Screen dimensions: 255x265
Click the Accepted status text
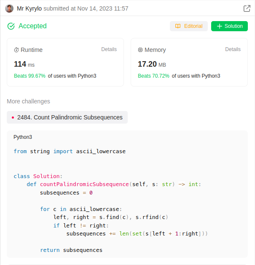click(x=32, y=26)
